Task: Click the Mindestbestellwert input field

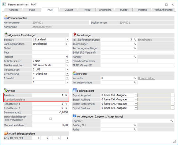Action: [x=50, y=125]
